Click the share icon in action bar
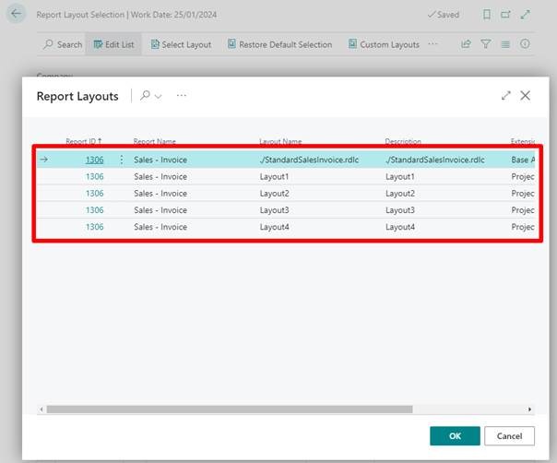557x463 pixels. click(x=466, y=44)
